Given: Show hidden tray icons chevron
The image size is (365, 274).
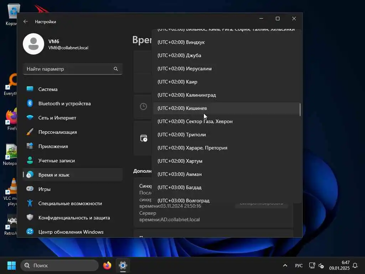Looking at the screenshot, I should tap(285, 265).
